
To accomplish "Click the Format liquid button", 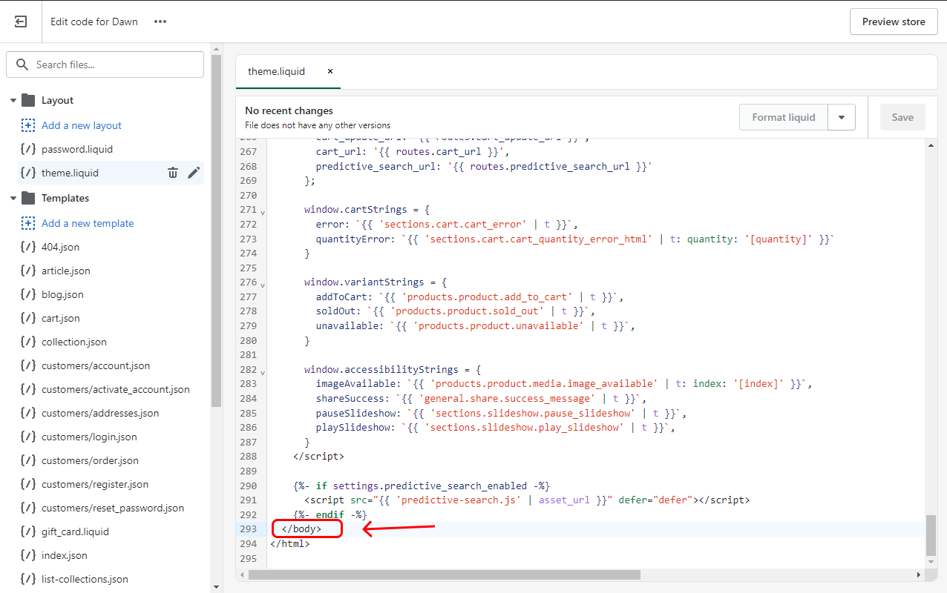I will pyautogui.click(x=783, y=117).
